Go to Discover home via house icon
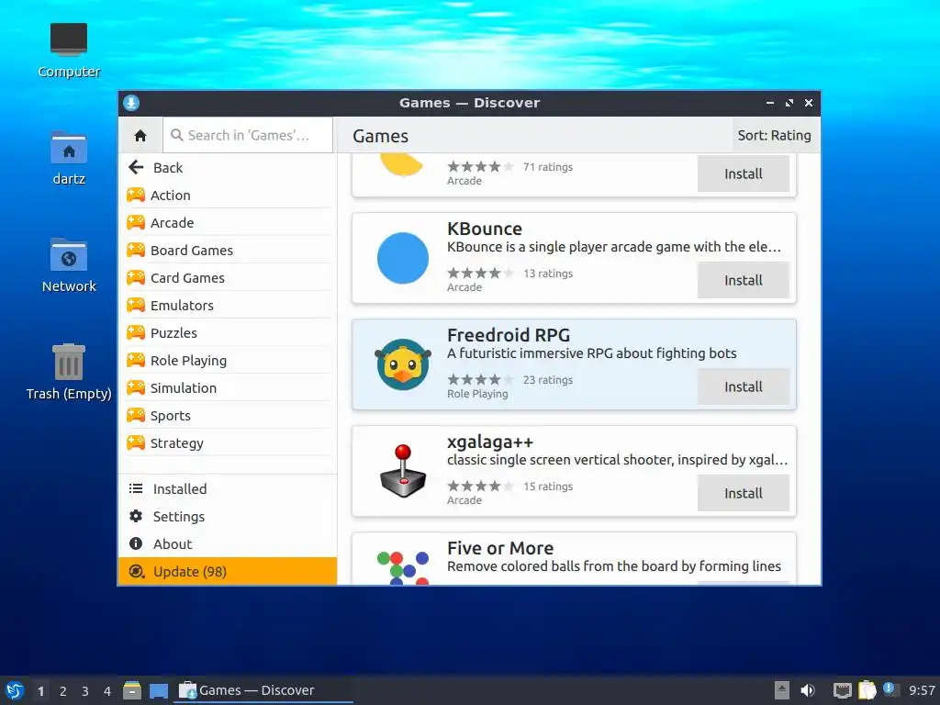Screen dimensions: 940x705 [140, 136]
